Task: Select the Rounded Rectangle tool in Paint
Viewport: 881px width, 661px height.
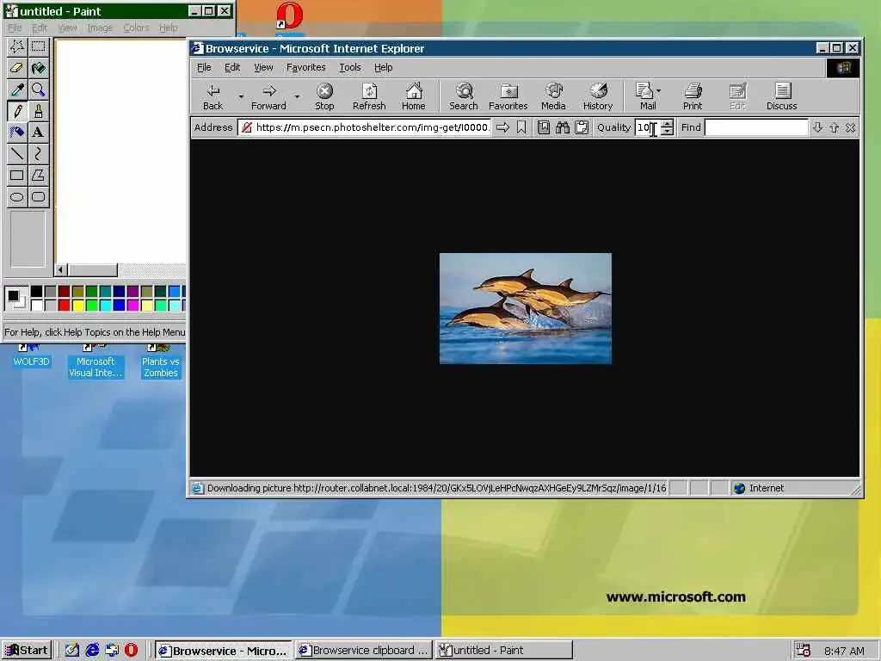Action: pos(38,196)
